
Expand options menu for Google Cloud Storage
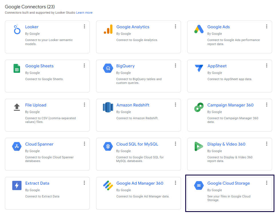pos(267,183)
